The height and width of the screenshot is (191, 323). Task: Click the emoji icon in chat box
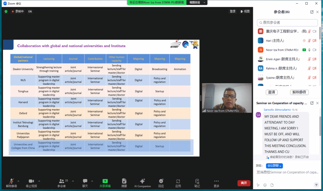[x=265, y=185]
